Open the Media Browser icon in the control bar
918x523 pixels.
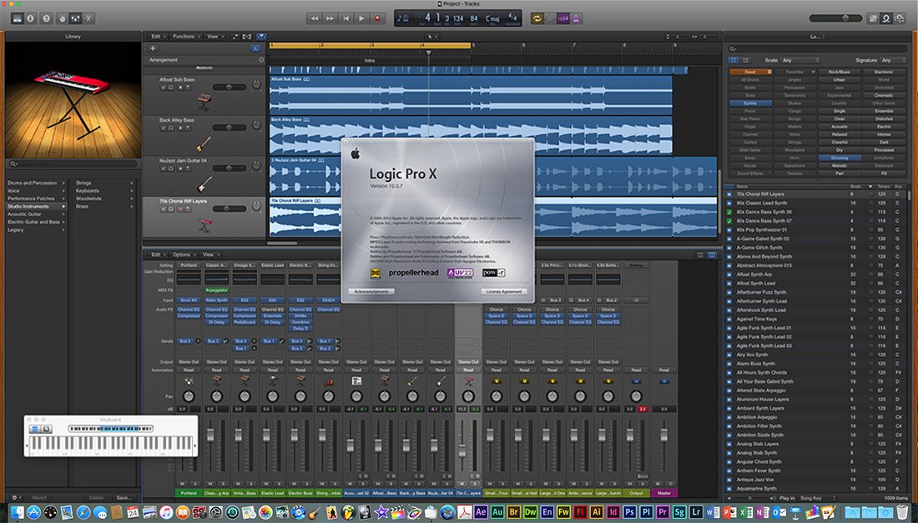pos(900,18)
